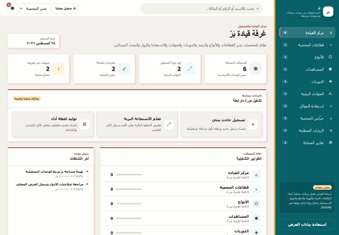Click the متصل محلياً status button
This screenshot has width=339, height=235.
pyautogui.click(x=65, y=8)
